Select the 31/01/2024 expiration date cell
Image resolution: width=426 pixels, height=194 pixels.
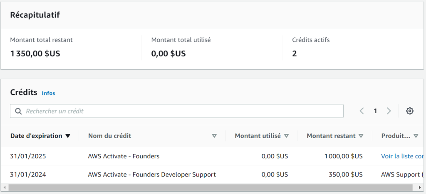(x=28, y=175)
